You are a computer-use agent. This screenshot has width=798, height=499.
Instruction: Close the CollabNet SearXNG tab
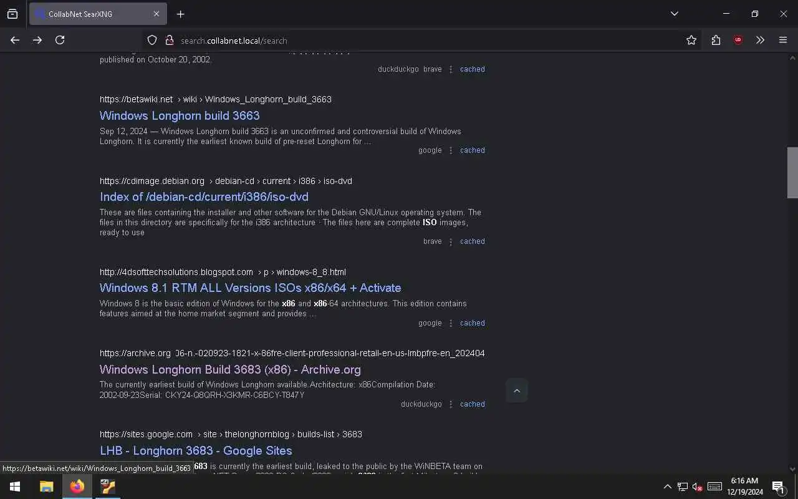coord(156,14)
